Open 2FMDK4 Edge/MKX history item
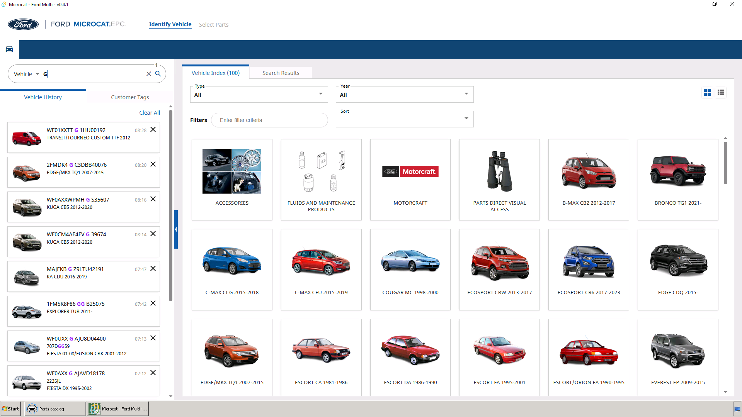Image resolution: width=742 pixels, height=417 pixels. pos(83,172)
